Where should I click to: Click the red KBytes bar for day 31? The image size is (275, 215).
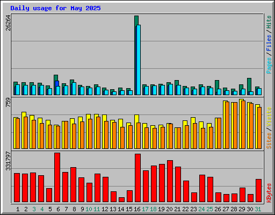click(x=259, y=190)
